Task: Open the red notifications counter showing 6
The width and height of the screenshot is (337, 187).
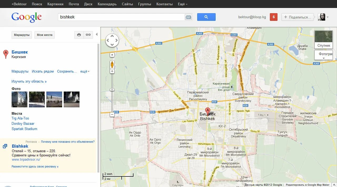Action: 274,17
